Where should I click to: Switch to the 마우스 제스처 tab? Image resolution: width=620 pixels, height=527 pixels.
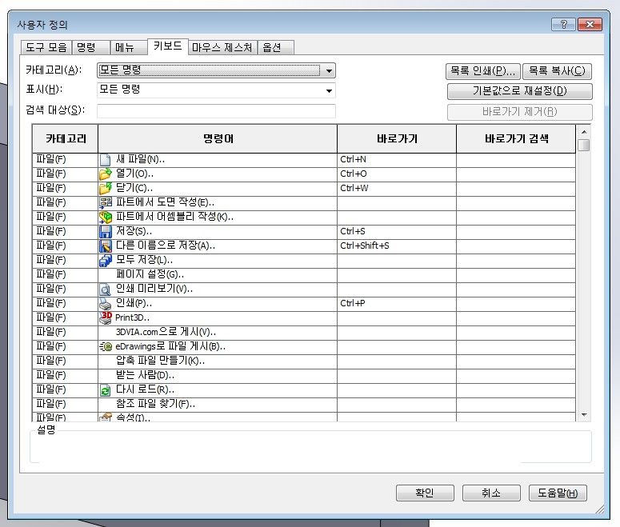pos(222,47)
